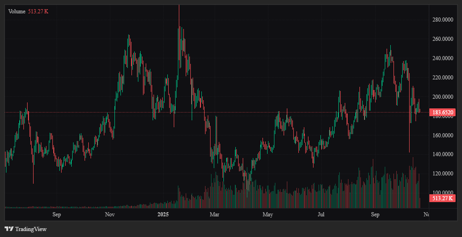The width and height of the screenshot is (462, 237).
Task: Click the bold 2025 year marker
Action: point(164,214)
